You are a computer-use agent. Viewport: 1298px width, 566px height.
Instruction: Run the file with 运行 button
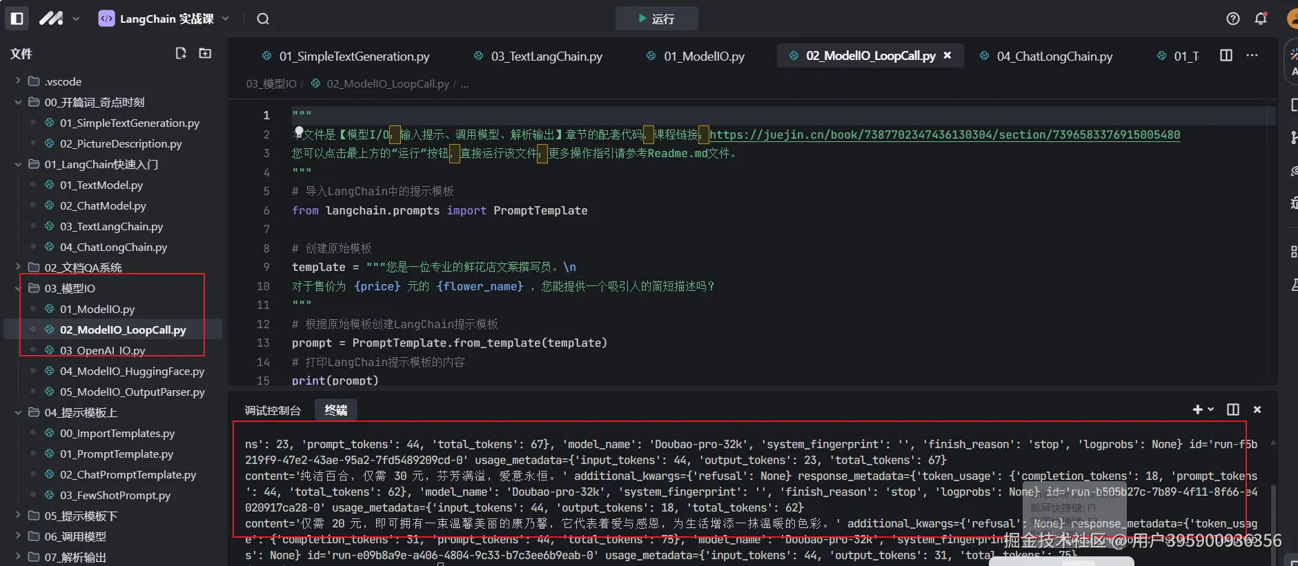[x=656, y=19]
